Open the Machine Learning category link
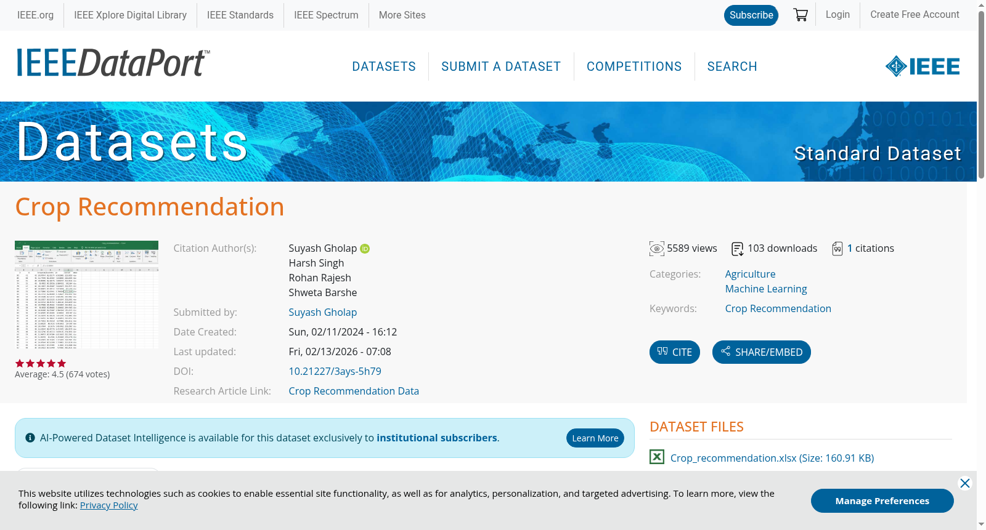The image size is (986, 530). pos(766,289)
